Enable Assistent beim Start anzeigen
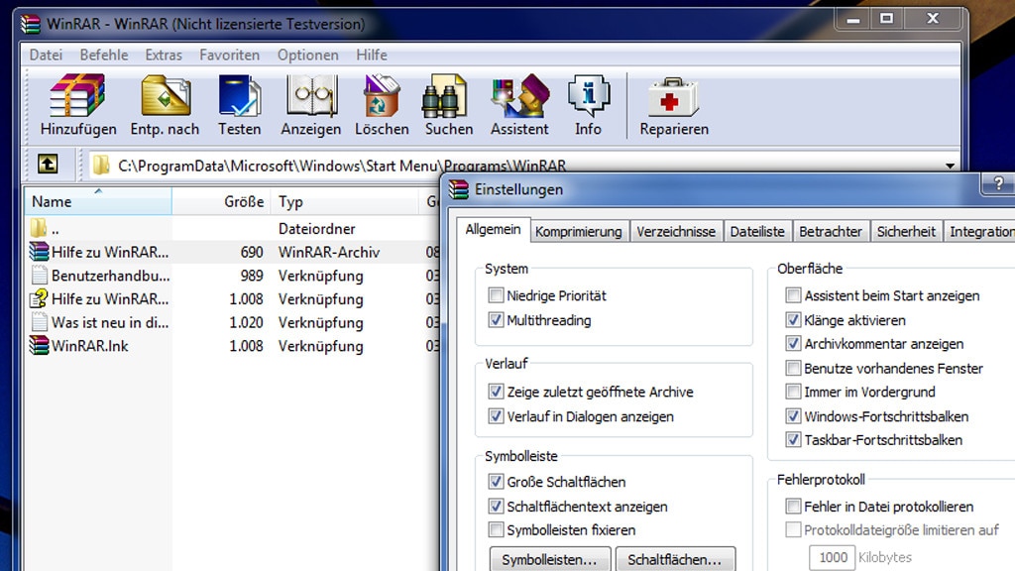The height and width of the screenshot is (571, 1015). 793,295
